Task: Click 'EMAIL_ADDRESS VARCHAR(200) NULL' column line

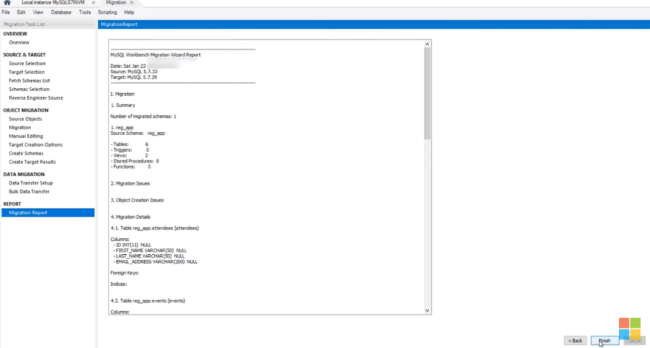Action: (x=156, y=262)
